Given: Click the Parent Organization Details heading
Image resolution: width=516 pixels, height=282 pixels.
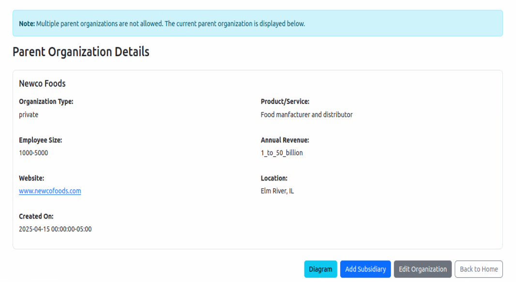Looking at the screenshot, I should [x=81, y=52].
